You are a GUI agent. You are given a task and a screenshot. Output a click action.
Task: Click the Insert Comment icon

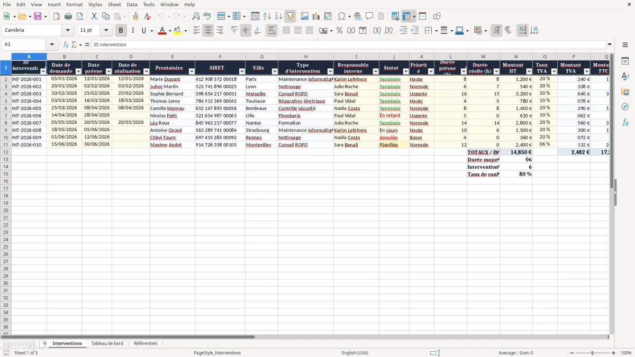[x=369, y=16]
